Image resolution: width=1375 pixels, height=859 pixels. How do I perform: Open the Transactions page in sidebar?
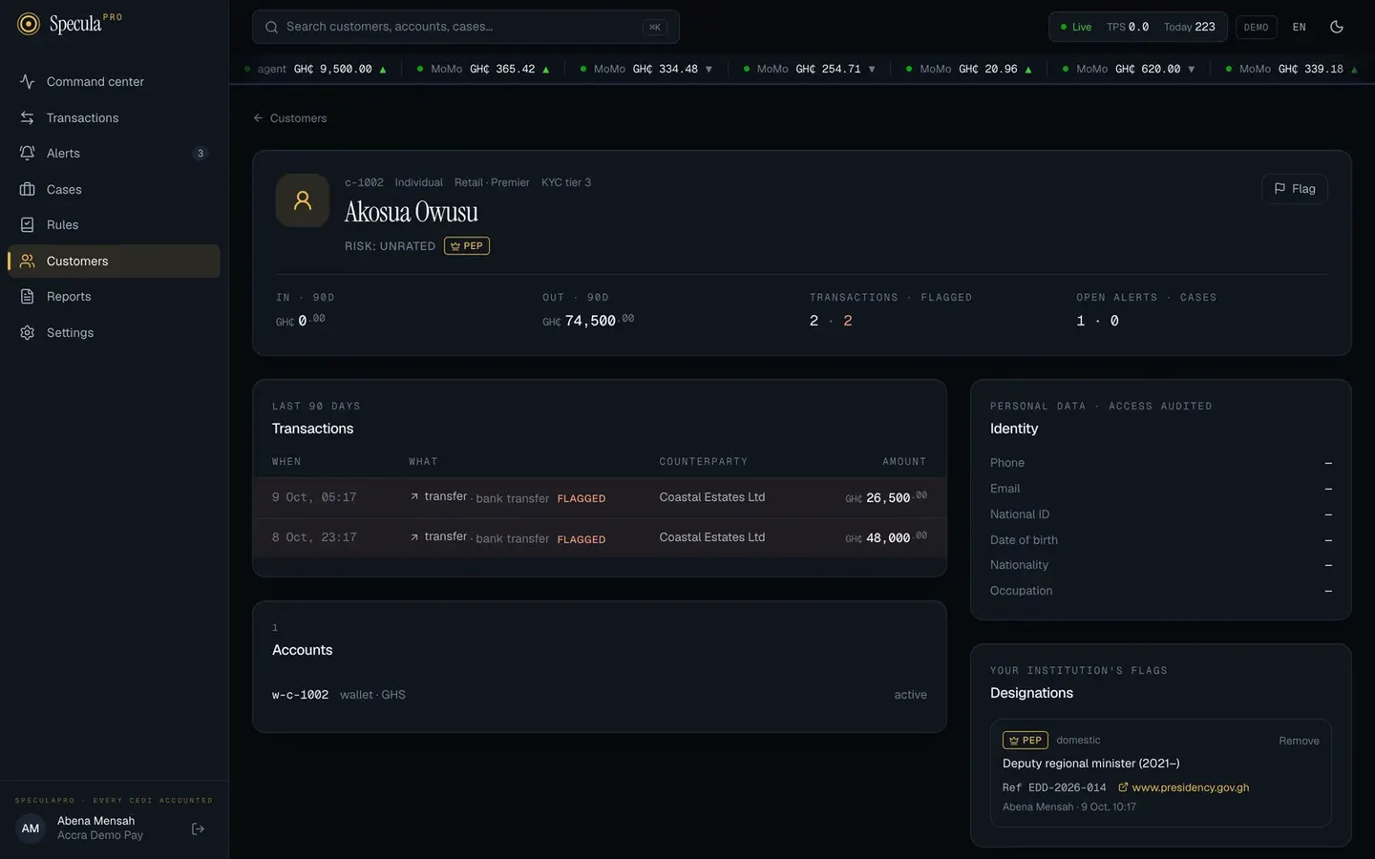coord(114,118)
